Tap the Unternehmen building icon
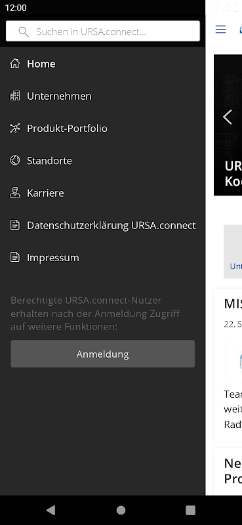Image resolution: width=242 pixels, height=525 pixels. (x=14, y=96)
